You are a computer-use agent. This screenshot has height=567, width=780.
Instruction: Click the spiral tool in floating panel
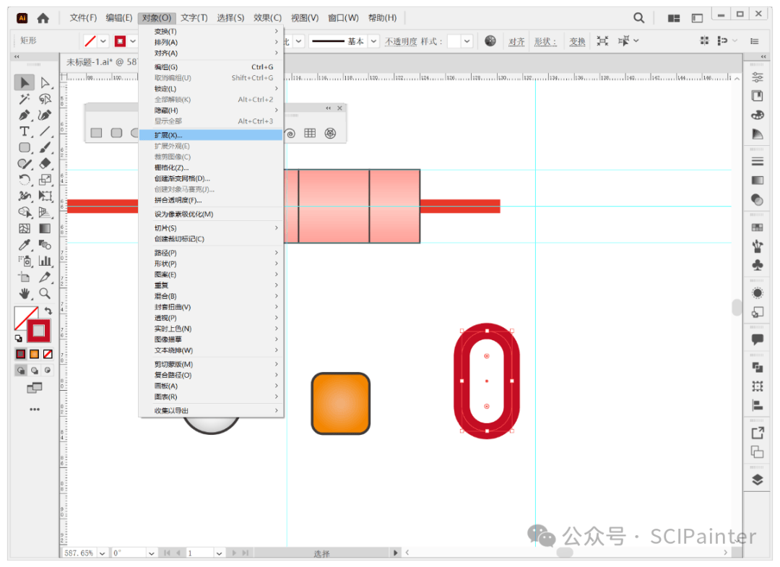click(x=290, y=134)
